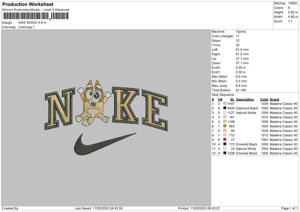Click the thread code 1072
This screenshot has width=300, height=212.
pos(264,117)
